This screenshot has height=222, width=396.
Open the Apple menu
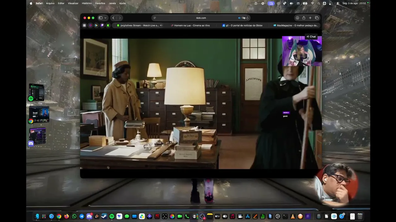point(31,3)
